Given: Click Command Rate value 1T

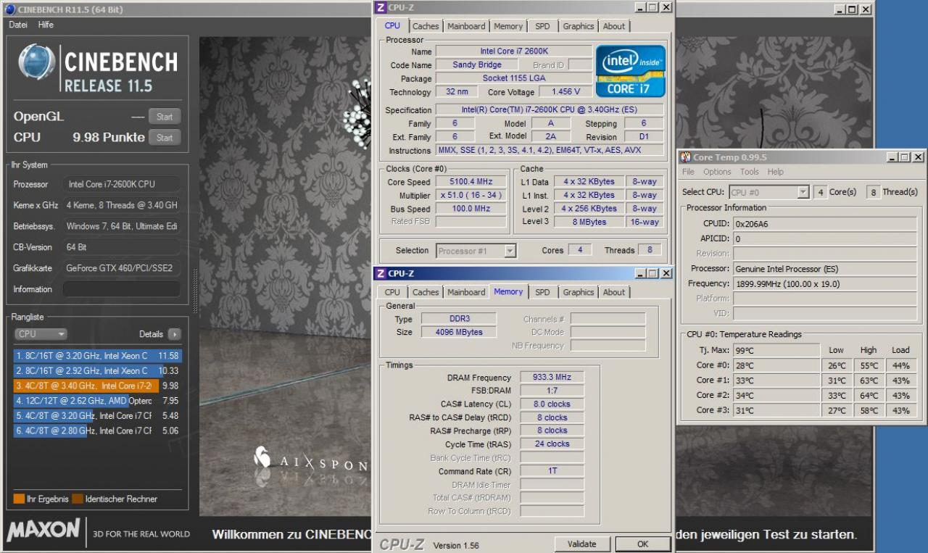Looking at the screenshot, I should tap(552, 471).
